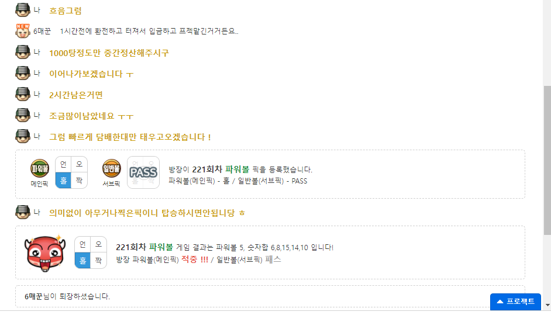Expand the blue 프로젝트 panel button

click(515, 302)
